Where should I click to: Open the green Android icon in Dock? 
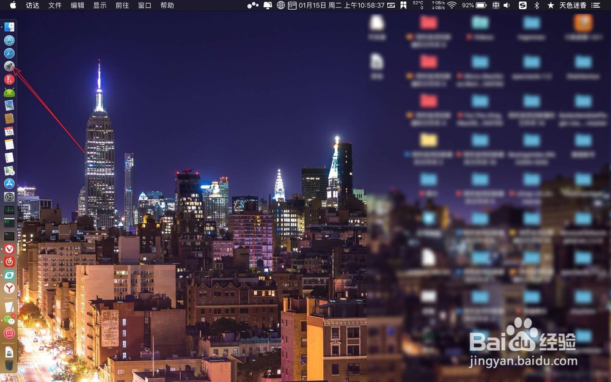pyautogui.click(x=9, y=92)
